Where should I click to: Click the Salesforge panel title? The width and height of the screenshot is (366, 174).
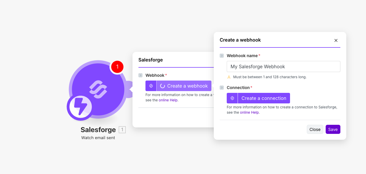pyautogui.click(x=150, y=60)
